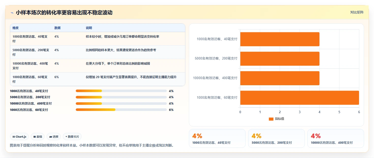Screen dimensions: 374x158
Task: Toggle the 指标值 legend swatch
Action: [271, 119]
